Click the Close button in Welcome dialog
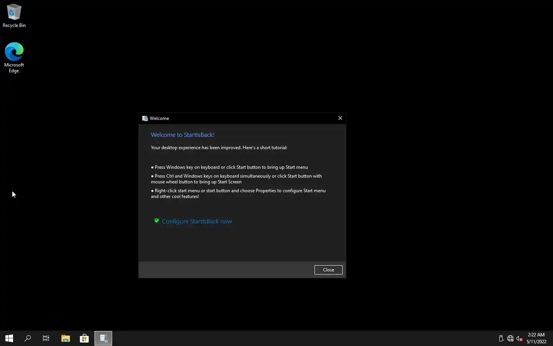Viewport: 553px width, 346px height. click(328, 270)
